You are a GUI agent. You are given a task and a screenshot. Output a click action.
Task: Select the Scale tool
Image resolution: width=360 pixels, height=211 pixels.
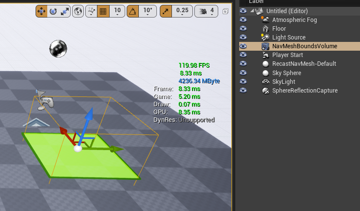65,11
